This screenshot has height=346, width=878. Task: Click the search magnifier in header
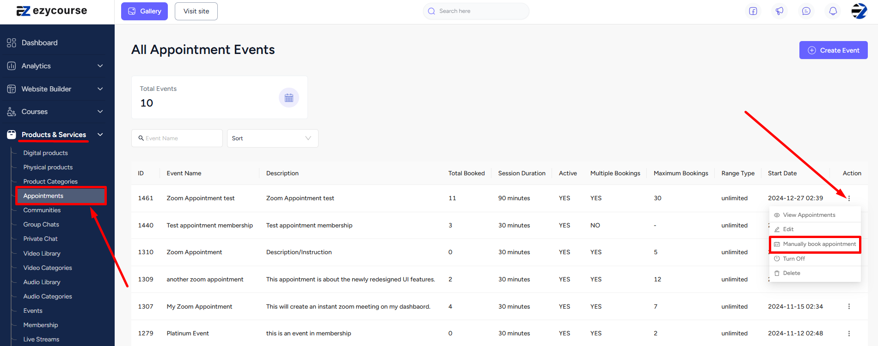point(431,11)
